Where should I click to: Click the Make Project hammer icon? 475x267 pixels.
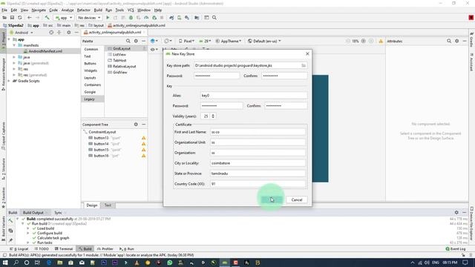[47, 18]
